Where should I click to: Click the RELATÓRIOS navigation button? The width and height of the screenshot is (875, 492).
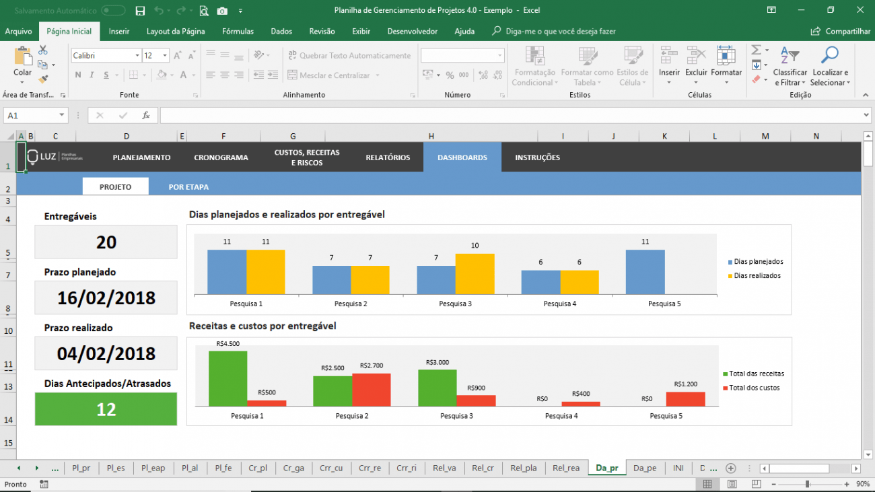click(x=388, y=157)
